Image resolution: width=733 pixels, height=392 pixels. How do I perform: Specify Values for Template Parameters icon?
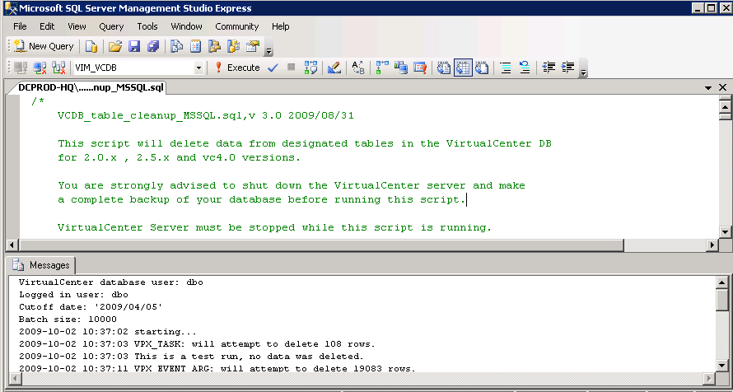coord(358,68)
